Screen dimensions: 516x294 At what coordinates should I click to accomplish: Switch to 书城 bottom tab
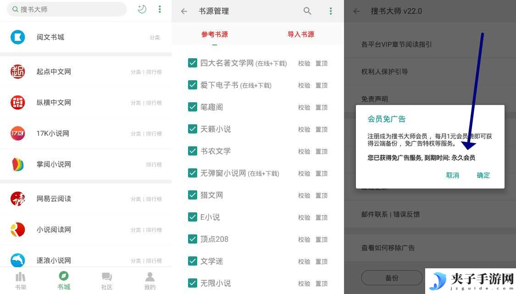pos(64,281)
